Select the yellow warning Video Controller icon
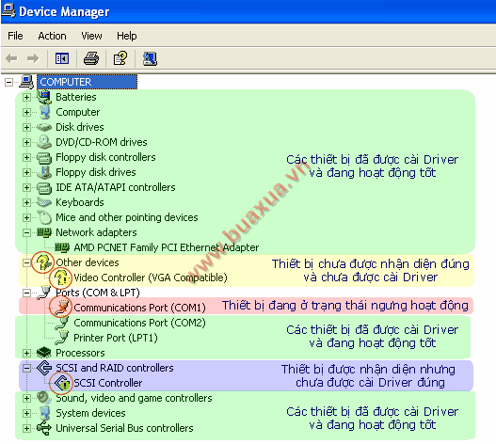The width and height of the screenshot is (496, 444). (62, 277)
